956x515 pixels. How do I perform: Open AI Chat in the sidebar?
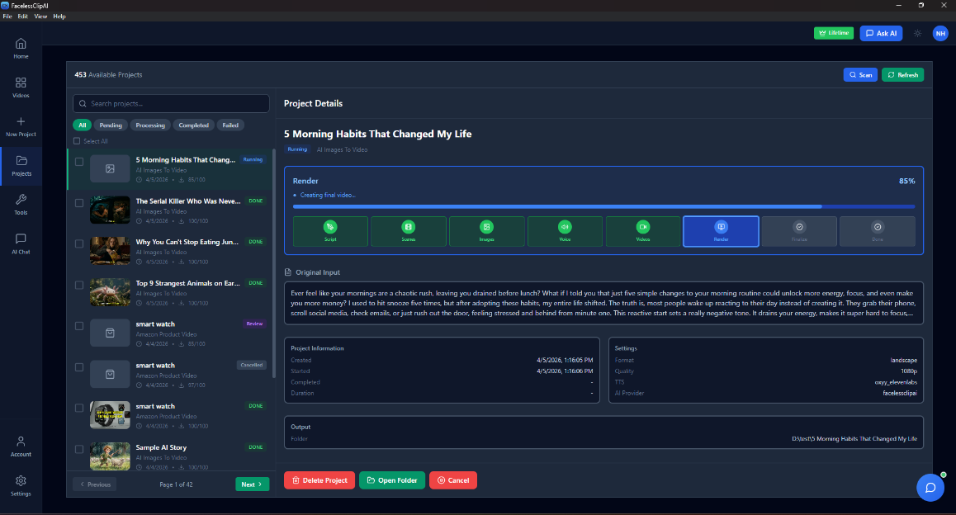click(x=21, y=243)
